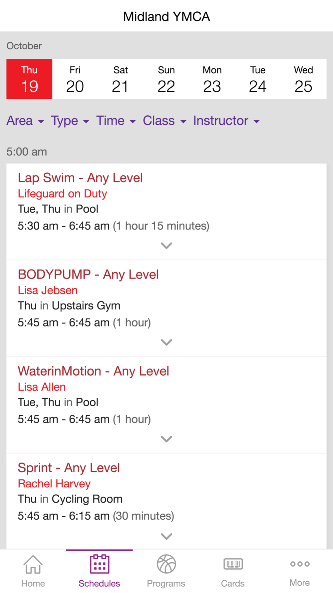The width and height of the screenshot is (333, 593).
Task: Open the Time filter dropdown
Action: pyautogui.click(x=116, y=121)
